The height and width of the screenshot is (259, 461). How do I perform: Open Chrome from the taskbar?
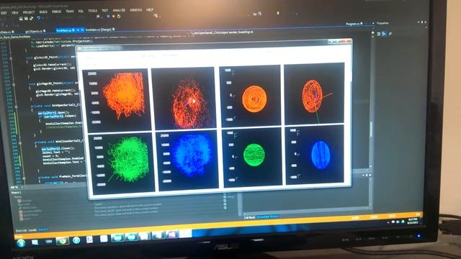click(63, 241)
